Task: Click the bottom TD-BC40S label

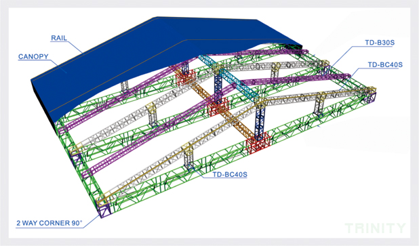Action: tap(230, 174)
